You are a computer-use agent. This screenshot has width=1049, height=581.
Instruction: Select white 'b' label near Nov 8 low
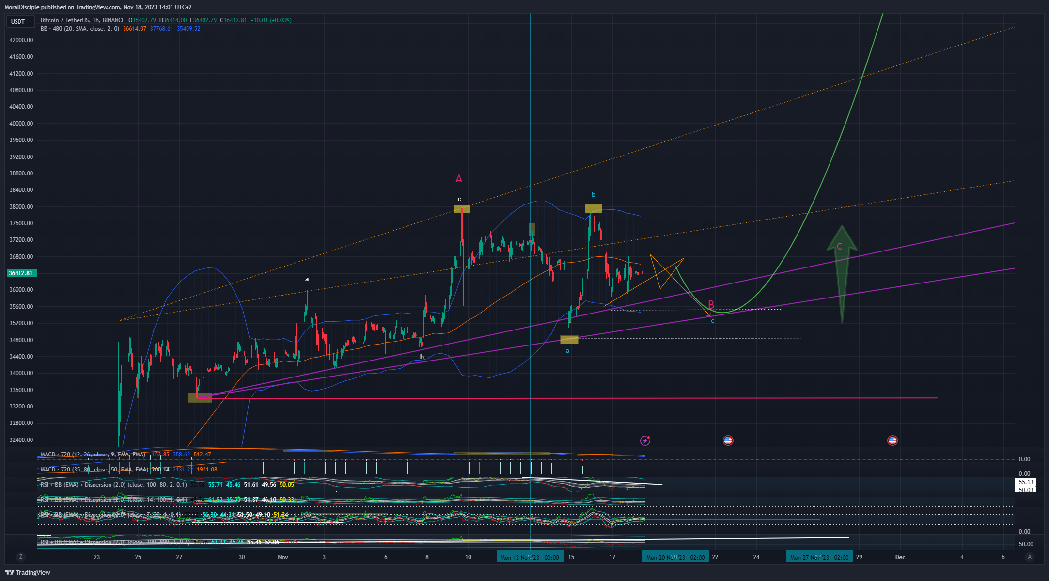422,357
